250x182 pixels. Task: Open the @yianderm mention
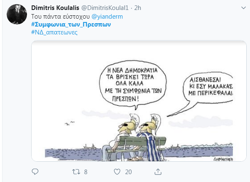tap(107, 17)
